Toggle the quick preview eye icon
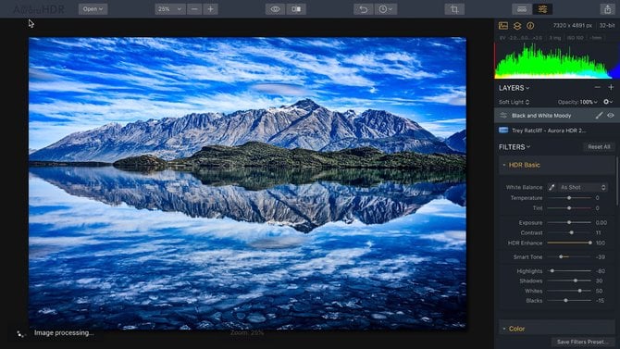The width and height of the screenshot is (620, 349). tap(275, 9)
